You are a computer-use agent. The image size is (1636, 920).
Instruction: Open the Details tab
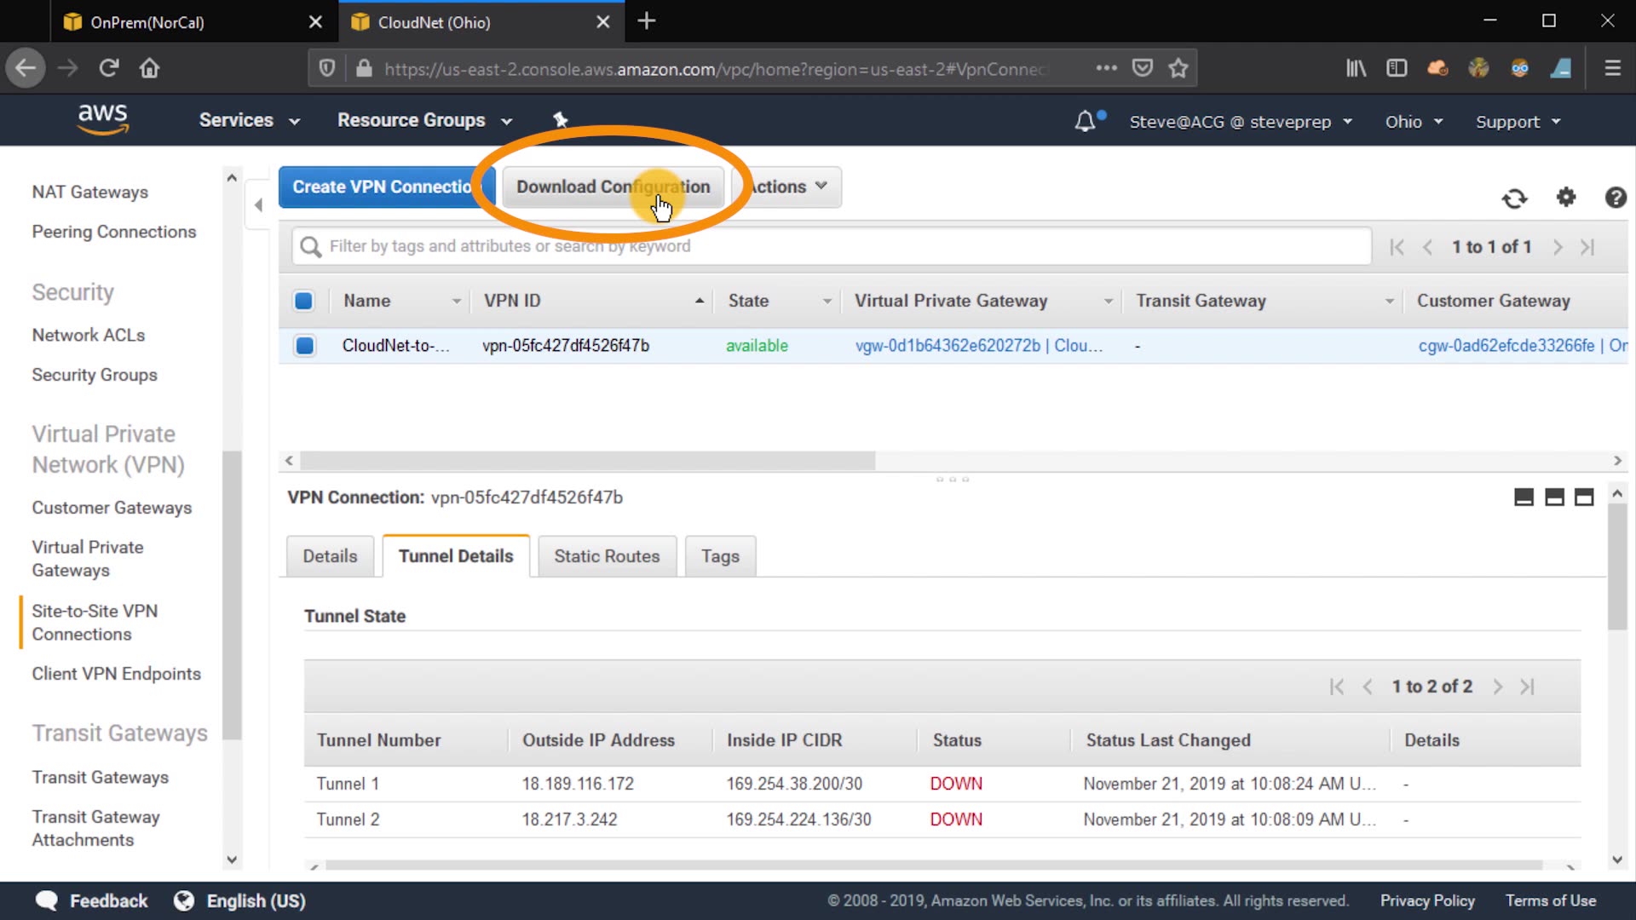pos(330,556)
